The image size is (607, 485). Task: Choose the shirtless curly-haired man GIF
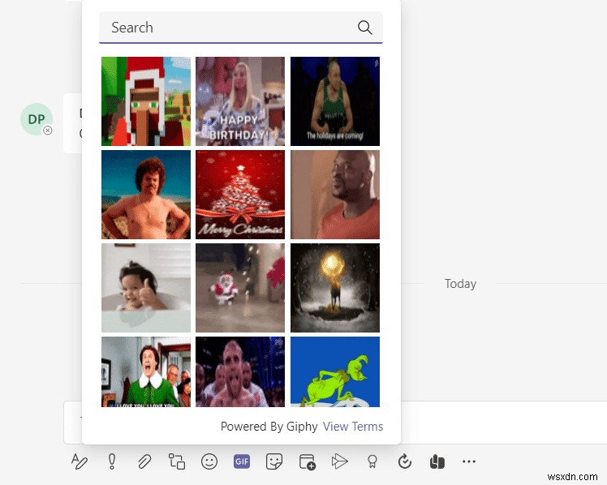click(x=146, y=195)
